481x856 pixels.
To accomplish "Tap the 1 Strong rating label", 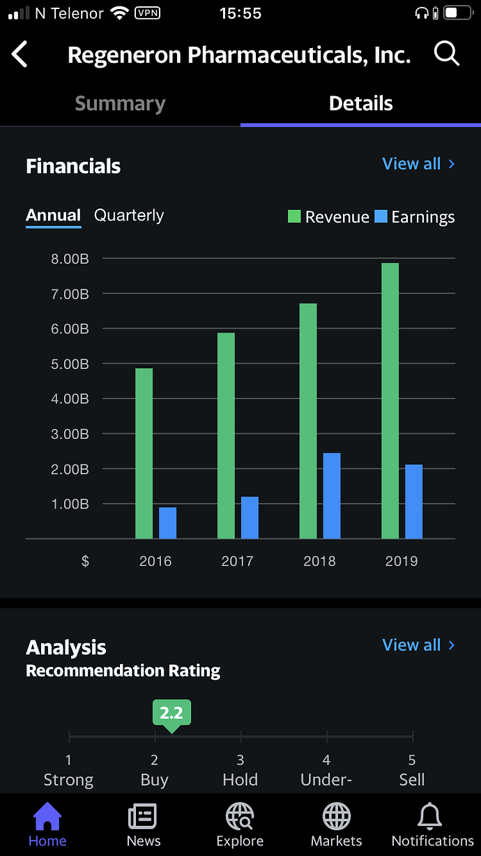I will [x=68, y=770].
